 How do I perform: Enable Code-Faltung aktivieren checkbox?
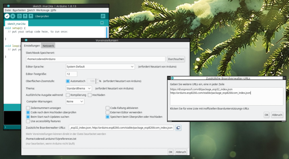[107, 108]
